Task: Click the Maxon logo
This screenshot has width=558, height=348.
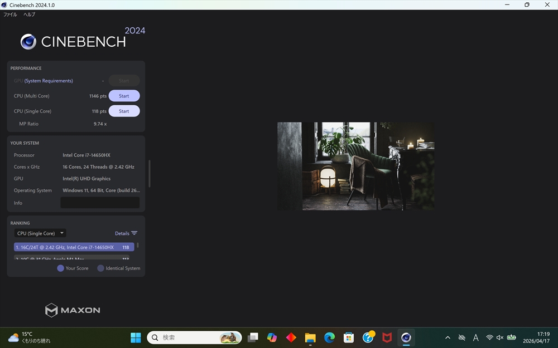Action: [x=73, y=310]
